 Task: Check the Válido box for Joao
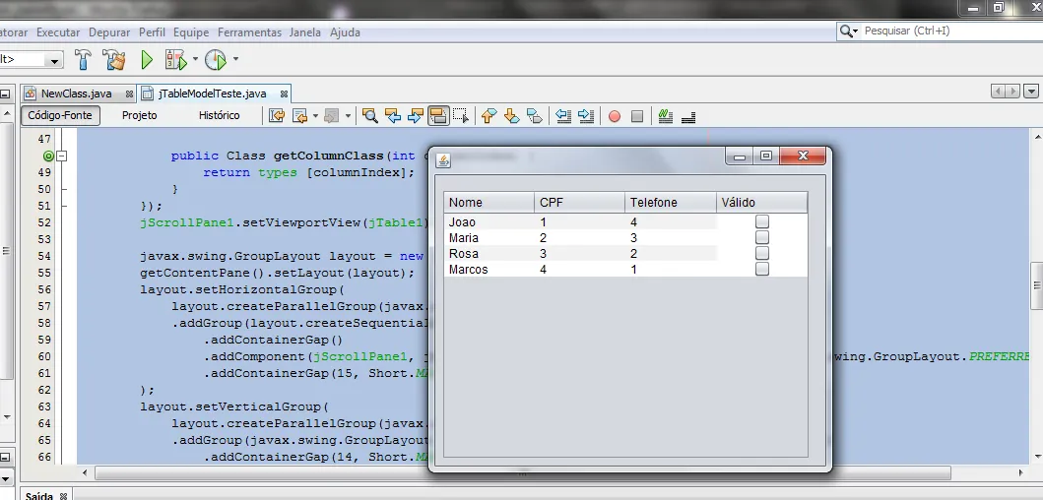pos(762,222)
